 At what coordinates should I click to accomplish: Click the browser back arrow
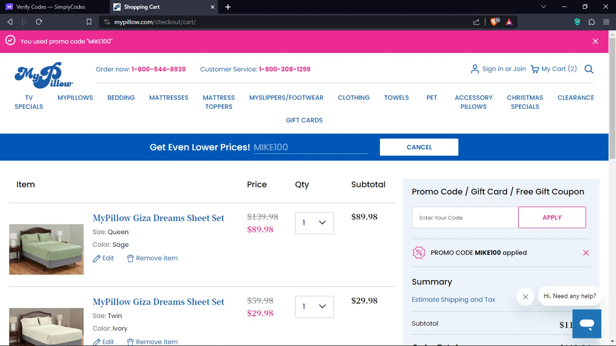tap(10, 22)
